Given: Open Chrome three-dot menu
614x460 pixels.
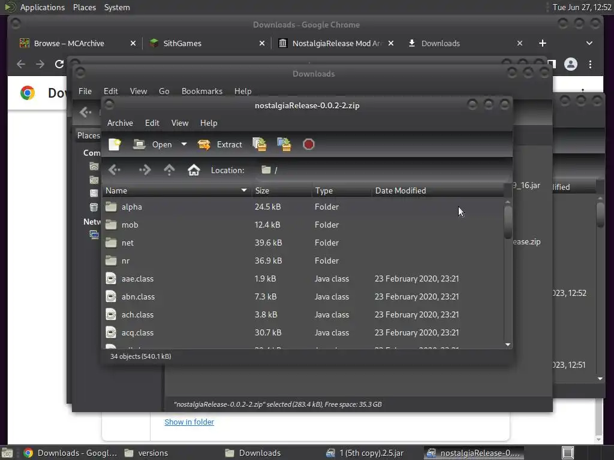Looking at the screenshot, I should tap(590, 64).
